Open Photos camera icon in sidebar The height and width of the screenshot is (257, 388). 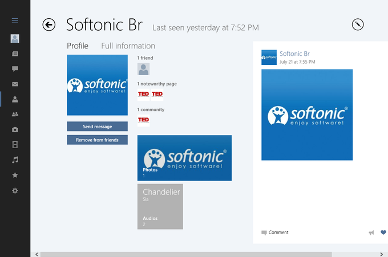(15, 129)
